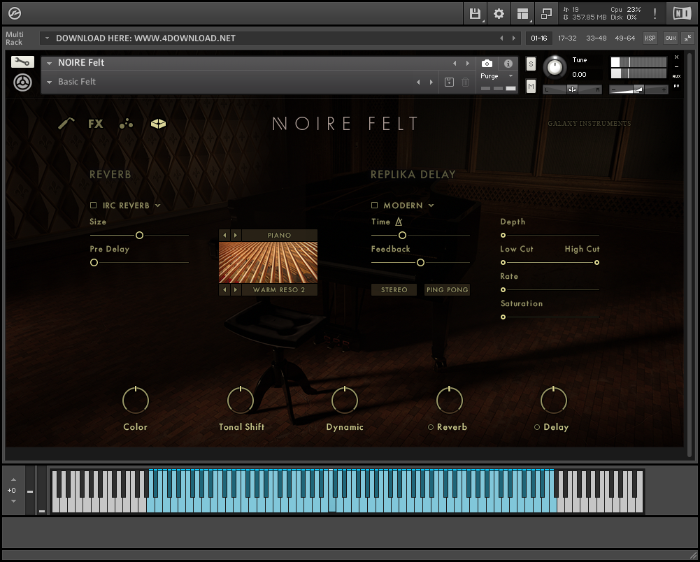Click the metronome tempo sync icon

pos(399,222)
